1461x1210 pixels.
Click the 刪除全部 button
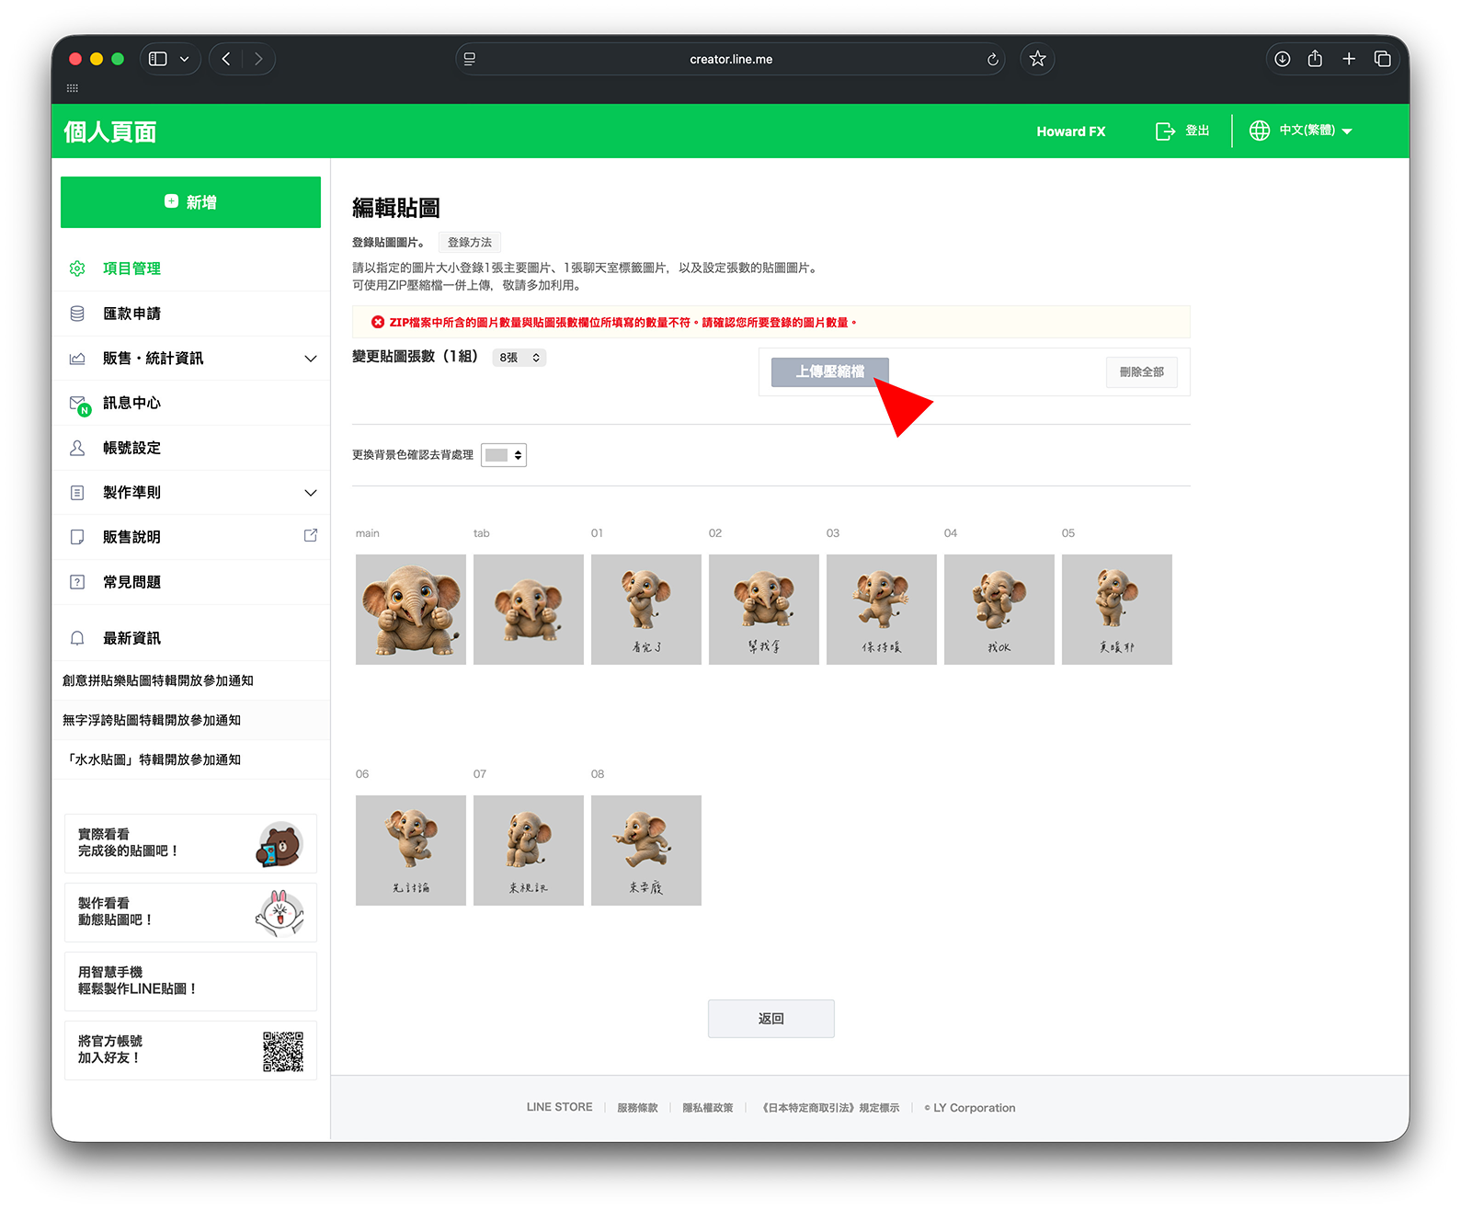click(x=1142, y=371)
